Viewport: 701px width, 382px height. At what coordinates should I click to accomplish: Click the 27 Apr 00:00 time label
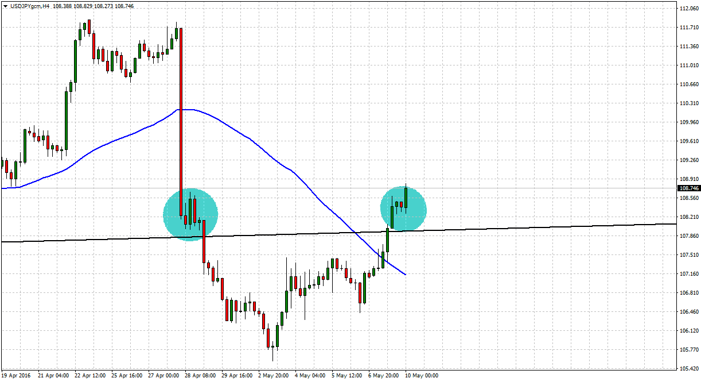[x=162, y=376]
